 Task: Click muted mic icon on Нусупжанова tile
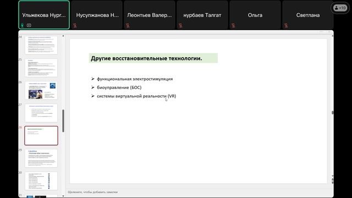pos(75,26)
